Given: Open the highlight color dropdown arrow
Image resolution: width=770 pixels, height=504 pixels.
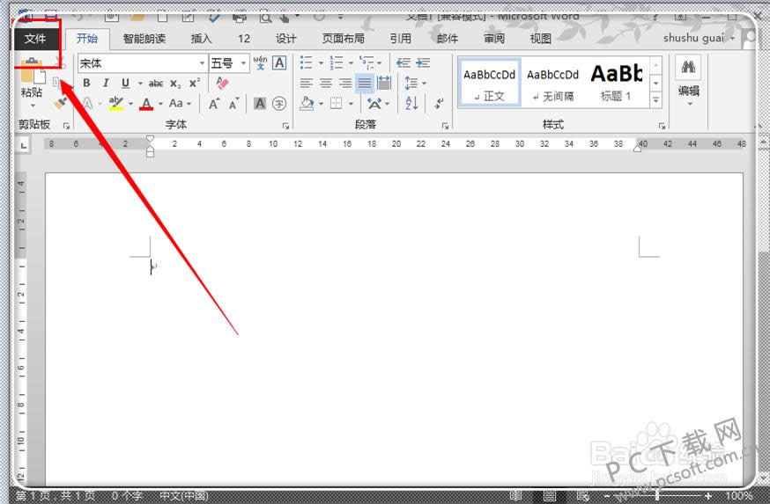Looking at the screenshot, I should tap(130, 104).
